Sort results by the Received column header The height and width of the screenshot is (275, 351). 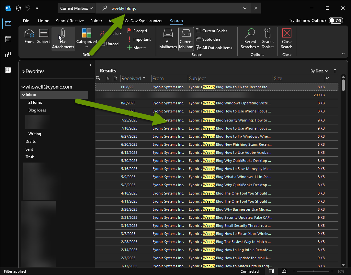[x=136, y=79]
